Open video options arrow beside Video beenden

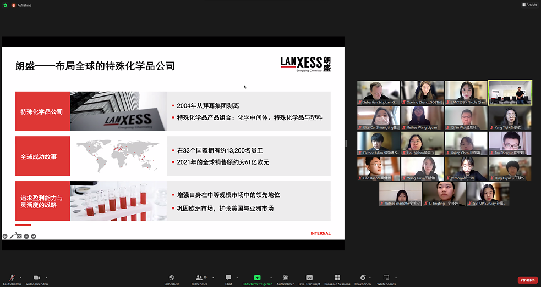(x=47, y=278)
